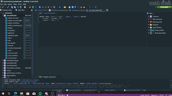This screenshot has height=96, width=172.
Task: Close query tab with X toolbar icon
Action: click(x=96, y=7)
